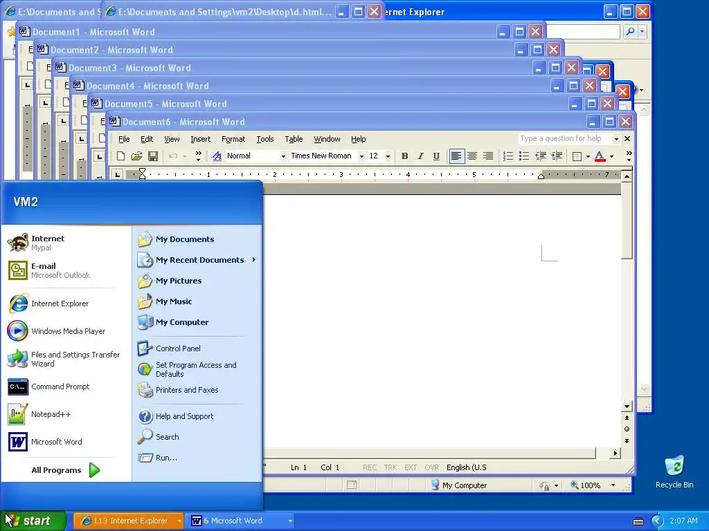
Task: Open the Styles and Formatting icon
Action: tap(217, 156)
